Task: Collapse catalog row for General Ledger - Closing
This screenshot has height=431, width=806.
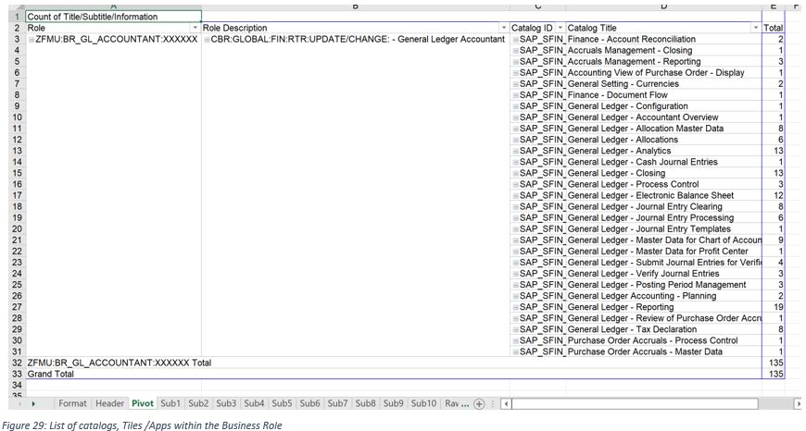Action: [516, 174]
